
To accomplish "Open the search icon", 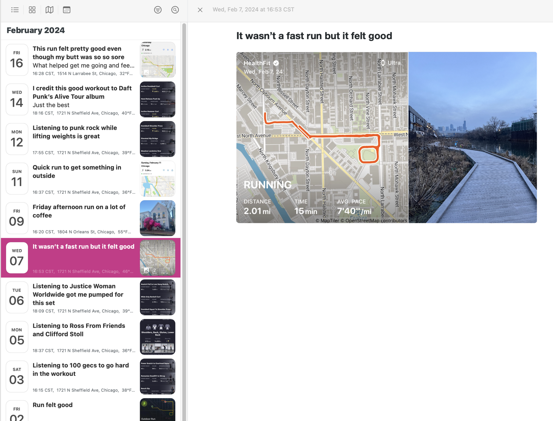I will [x=175, y=10].
